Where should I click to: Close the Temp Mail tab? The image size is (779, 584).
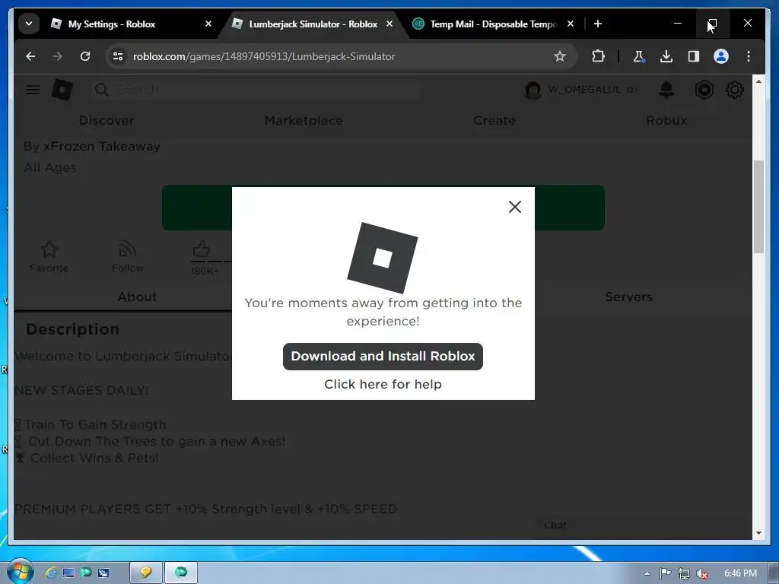coord(571,24)
